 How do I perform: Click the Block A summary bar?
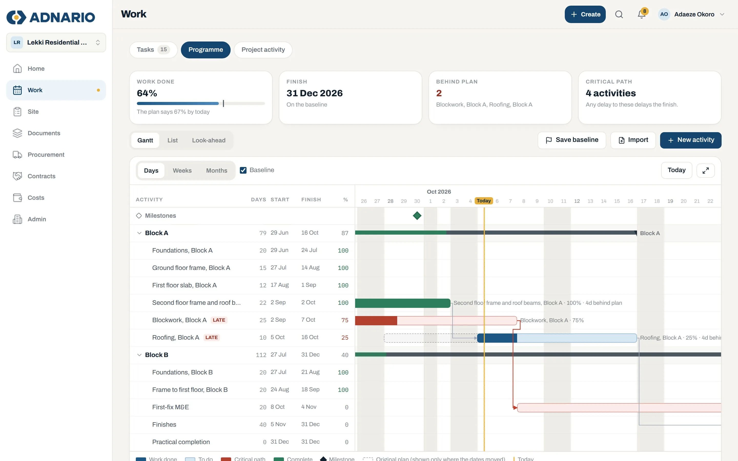click(496, 233)
